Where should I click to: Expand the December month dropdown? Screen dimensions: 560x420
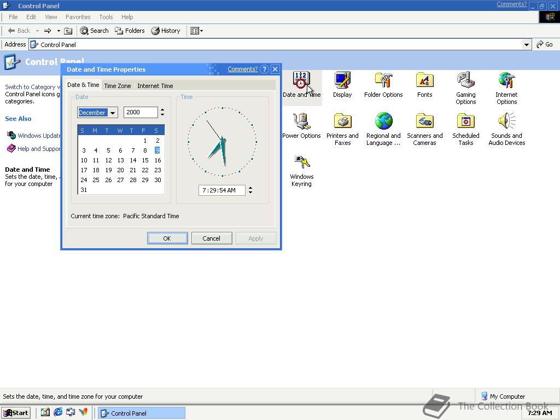(x=113, y=113)
